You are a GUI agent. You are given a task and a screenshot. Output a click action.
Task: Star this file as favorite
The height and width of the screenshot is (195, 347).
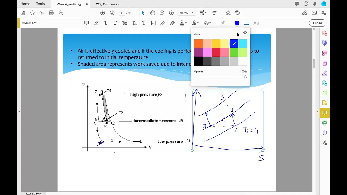point(32,13)
